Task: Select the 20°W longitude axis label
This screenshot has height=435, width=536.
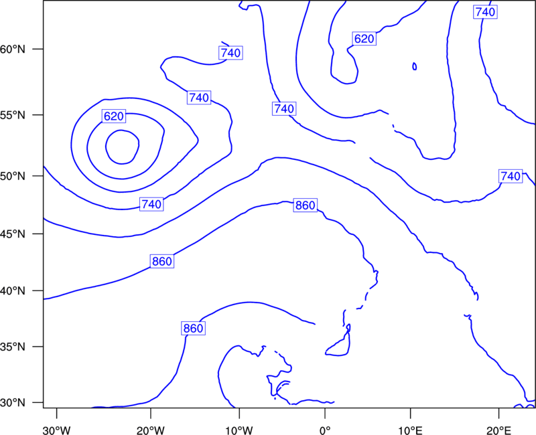Action: tap(150, 430)
